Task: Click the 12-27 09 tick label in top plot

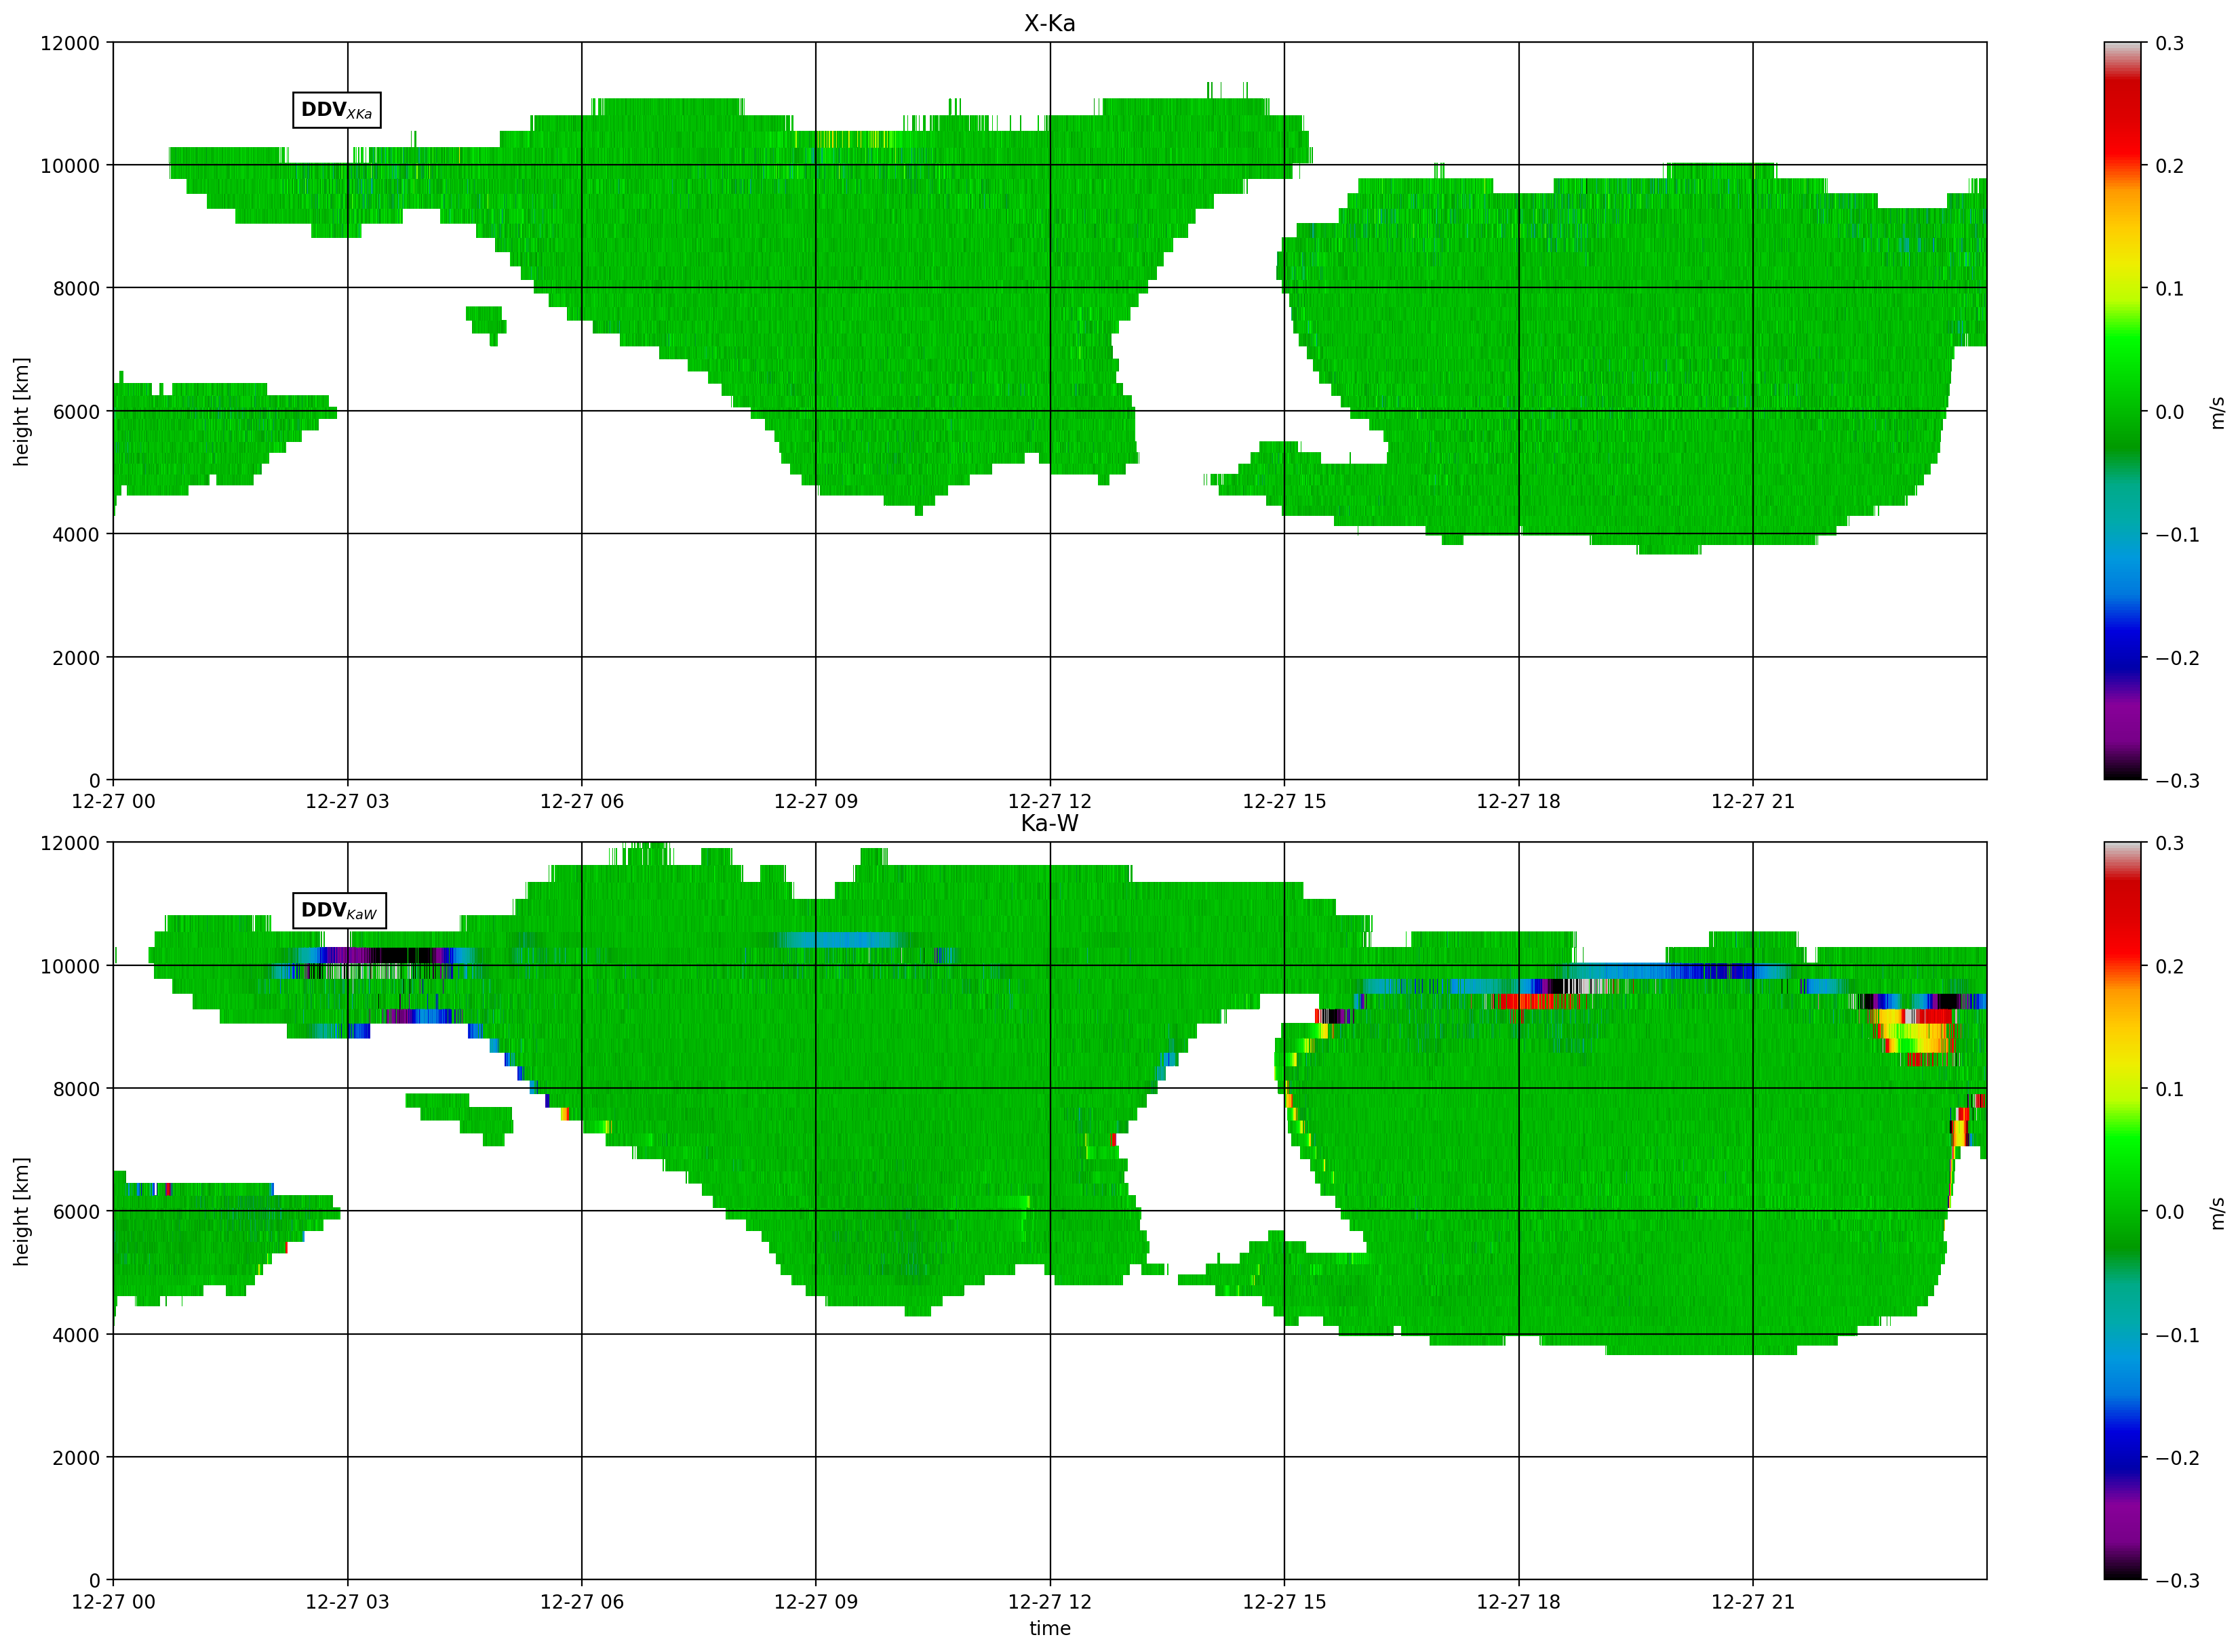Action: point(815,801)
